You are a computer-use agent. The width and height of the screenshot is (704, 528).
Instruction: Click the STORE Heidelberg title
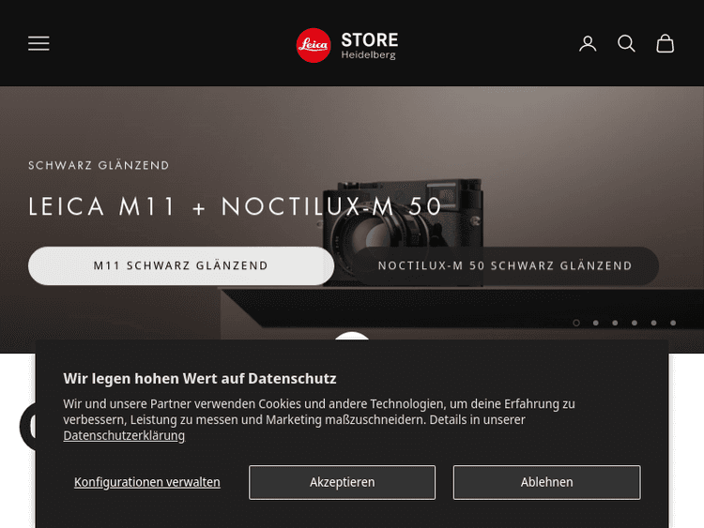point(369,45)
